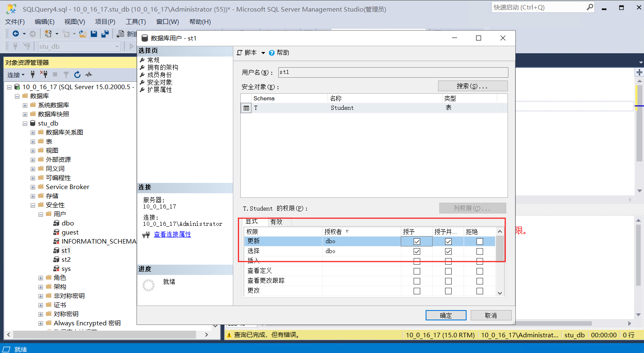The image size is (644, 353).
Task: Collapse the 安全性 security folder
Action: 33,205
